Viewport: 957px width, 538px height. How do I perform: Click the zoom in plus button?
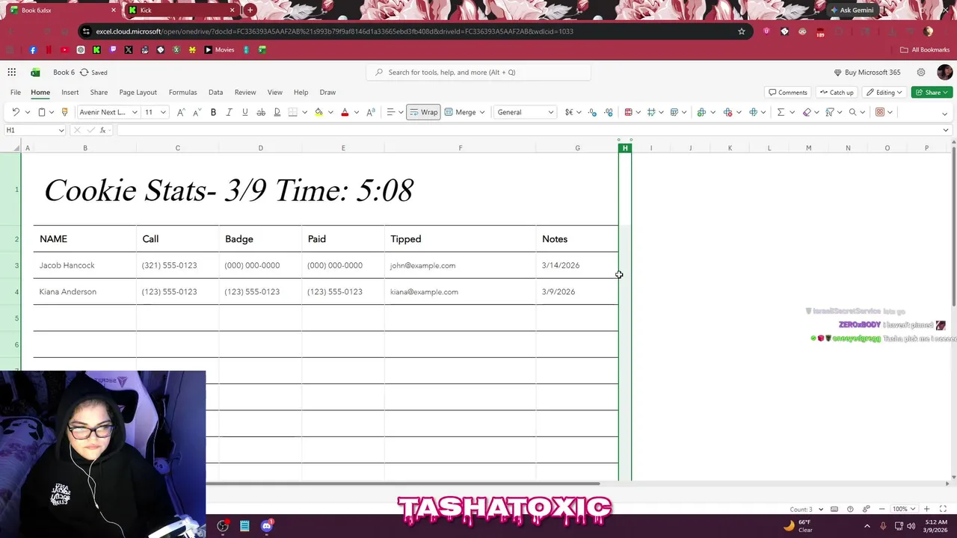tap(926, 509)
